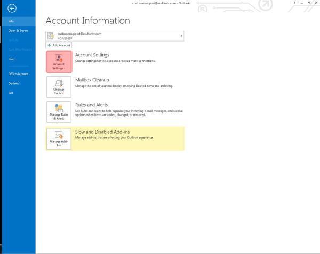
Task: Restore down the Outlook window
Action: pos(309,3)
